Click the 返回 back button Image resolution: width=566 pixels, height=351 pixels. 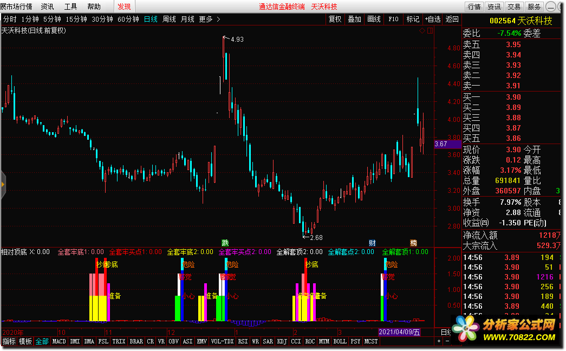coord(452,19)
